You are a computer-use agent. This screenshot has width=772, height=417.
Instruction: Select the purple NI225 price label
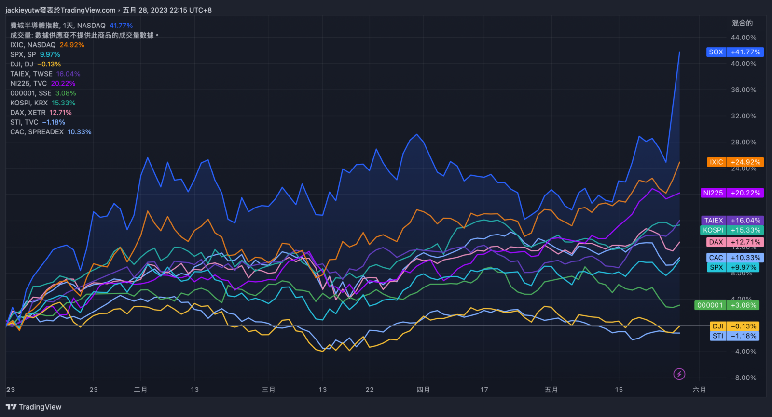[x=732, y=193]
